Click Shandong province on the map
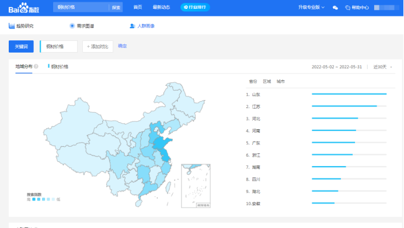 coord(162,143)
